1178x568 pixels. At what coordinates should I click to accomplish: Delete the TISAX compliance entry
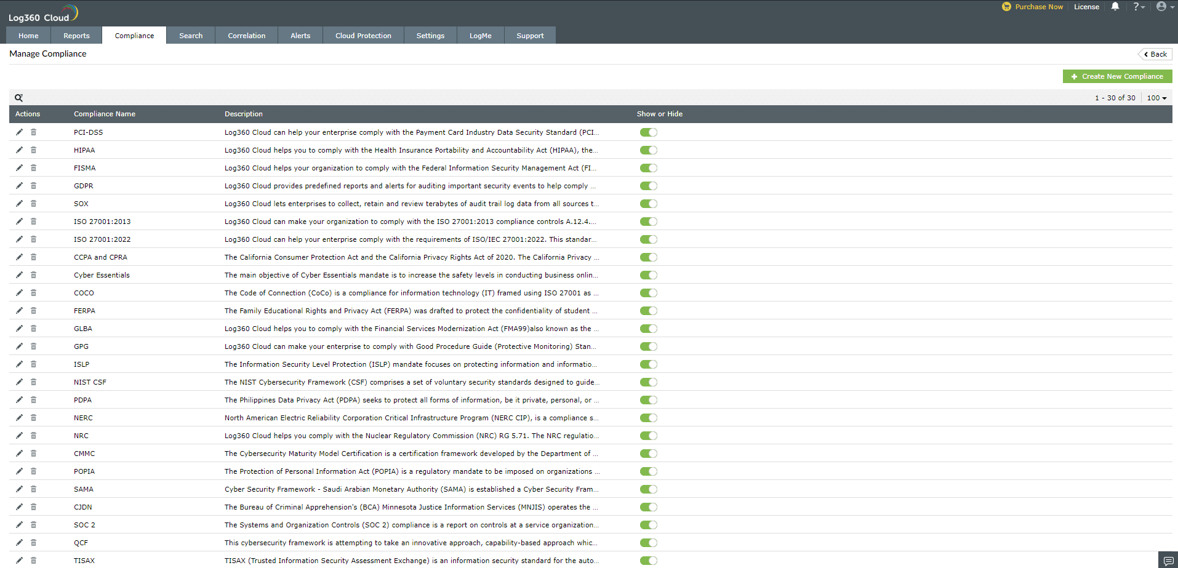(x=33, y=561)
